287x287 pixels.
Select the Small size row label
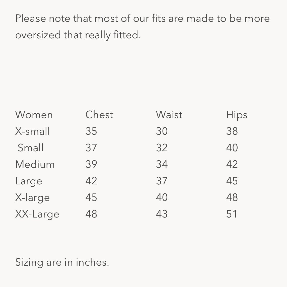pyautogui.click(x=31, y=148)
